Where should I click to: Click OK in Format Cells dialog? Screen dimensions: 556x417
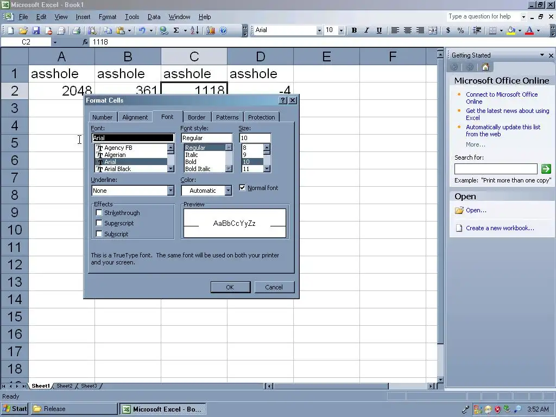tap(230, 287)
